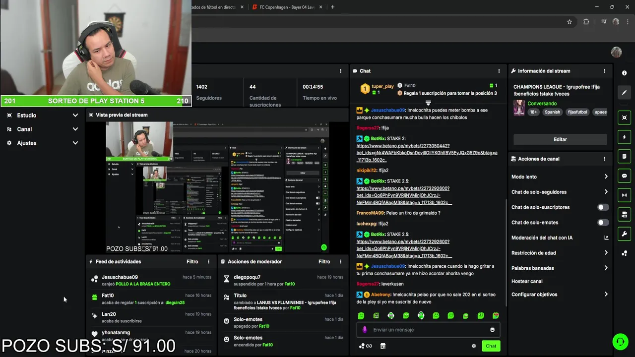Open the Chrome three-dot menu
Screen dimensions: 635x357
[x=628, y=22]
